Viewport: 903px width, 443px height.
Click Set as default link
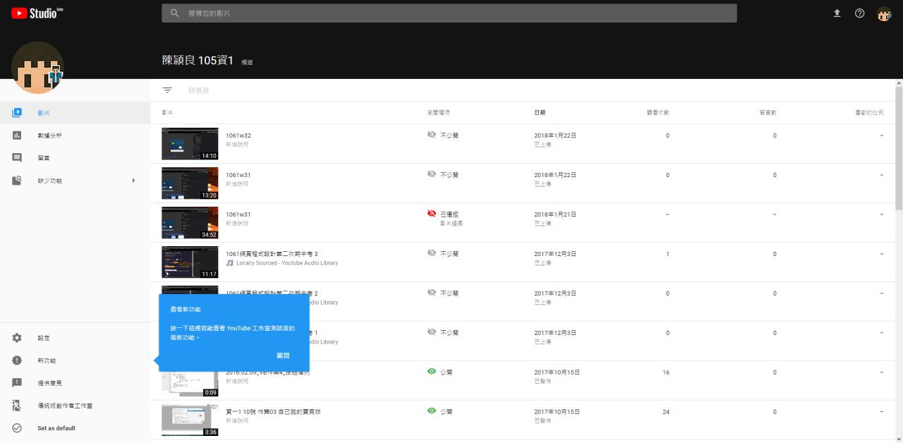click(x=56, y=428)
